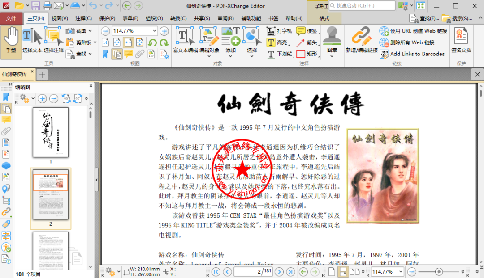484x278 pixels.
Task: Toggle the thumbnails pane button in ribbon
Action: (x=117, y=54)
